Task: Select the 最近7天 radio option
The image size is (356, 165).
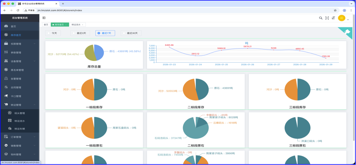Action: 105,33
